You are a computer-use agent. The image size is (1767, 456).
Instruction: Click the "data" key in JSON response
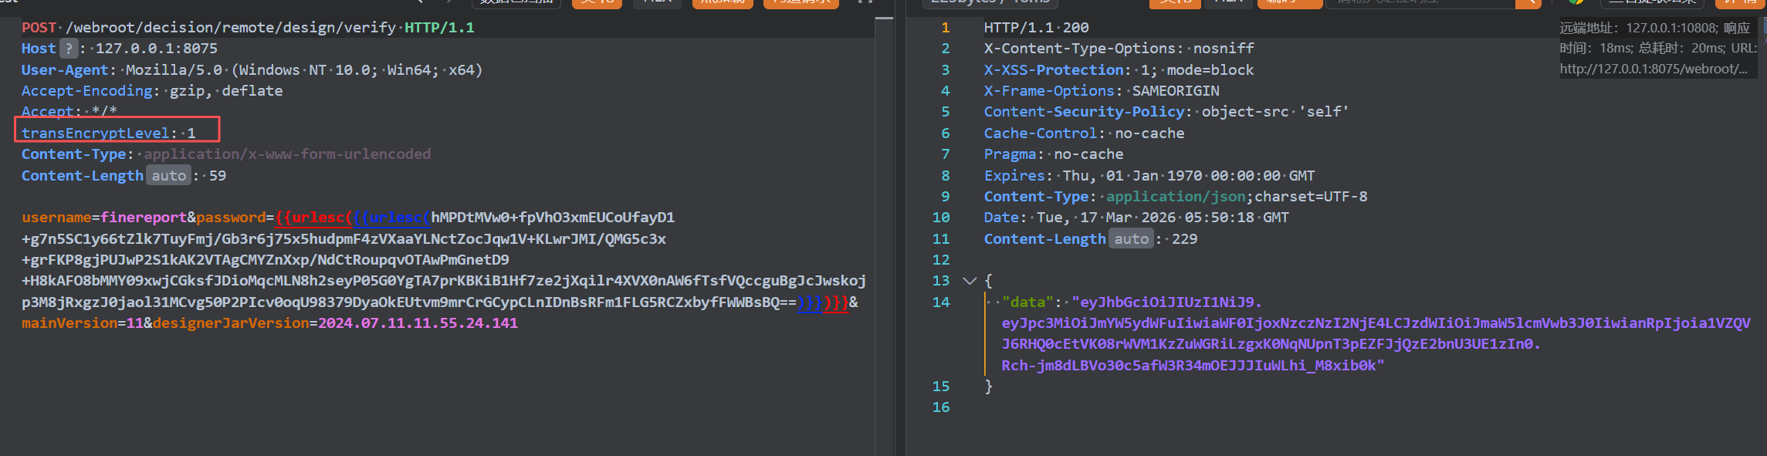[x=1027, y=302]
